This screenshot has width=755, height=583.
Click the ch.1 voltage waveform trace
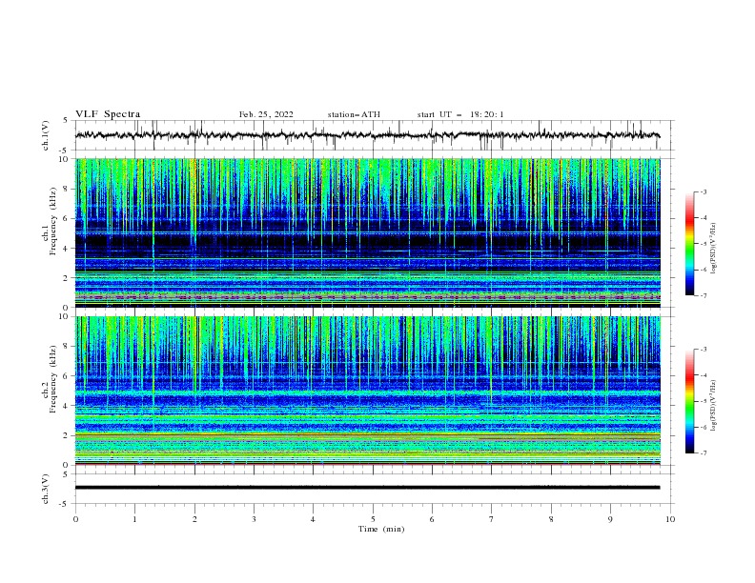[367, 135]
